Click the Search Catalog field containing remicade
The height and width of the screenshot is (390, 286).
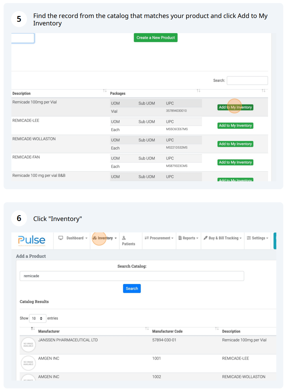132,276
